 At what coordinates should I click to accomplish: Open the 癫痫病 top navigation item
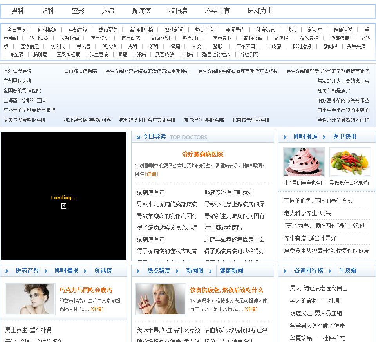click(x=141, y=11)
